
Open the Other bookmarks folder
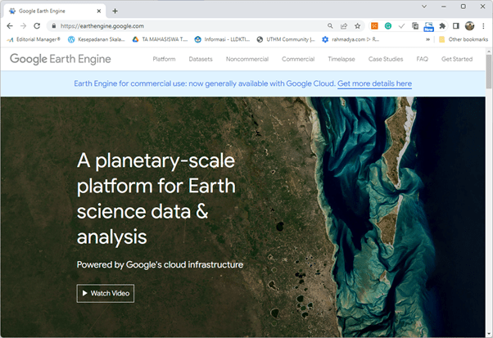click(x=463, y=39)
